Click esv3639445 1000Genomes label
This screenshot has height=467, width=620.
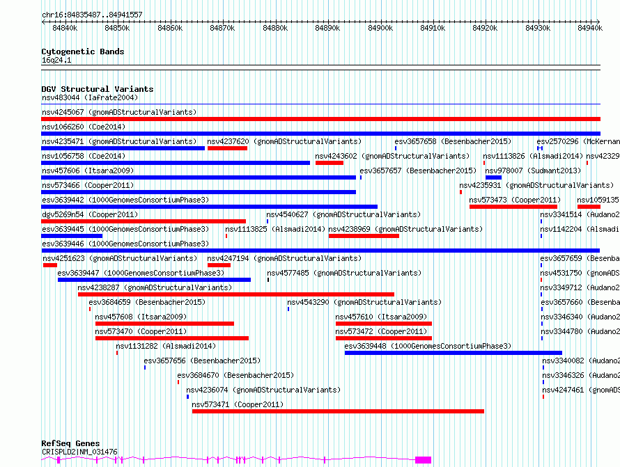[x=125, y=229]
